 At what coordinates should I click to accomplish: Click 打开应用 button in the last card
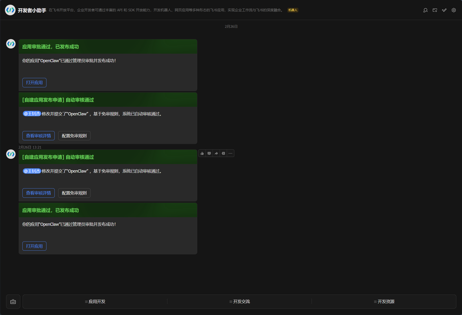(x=34, y=246)
